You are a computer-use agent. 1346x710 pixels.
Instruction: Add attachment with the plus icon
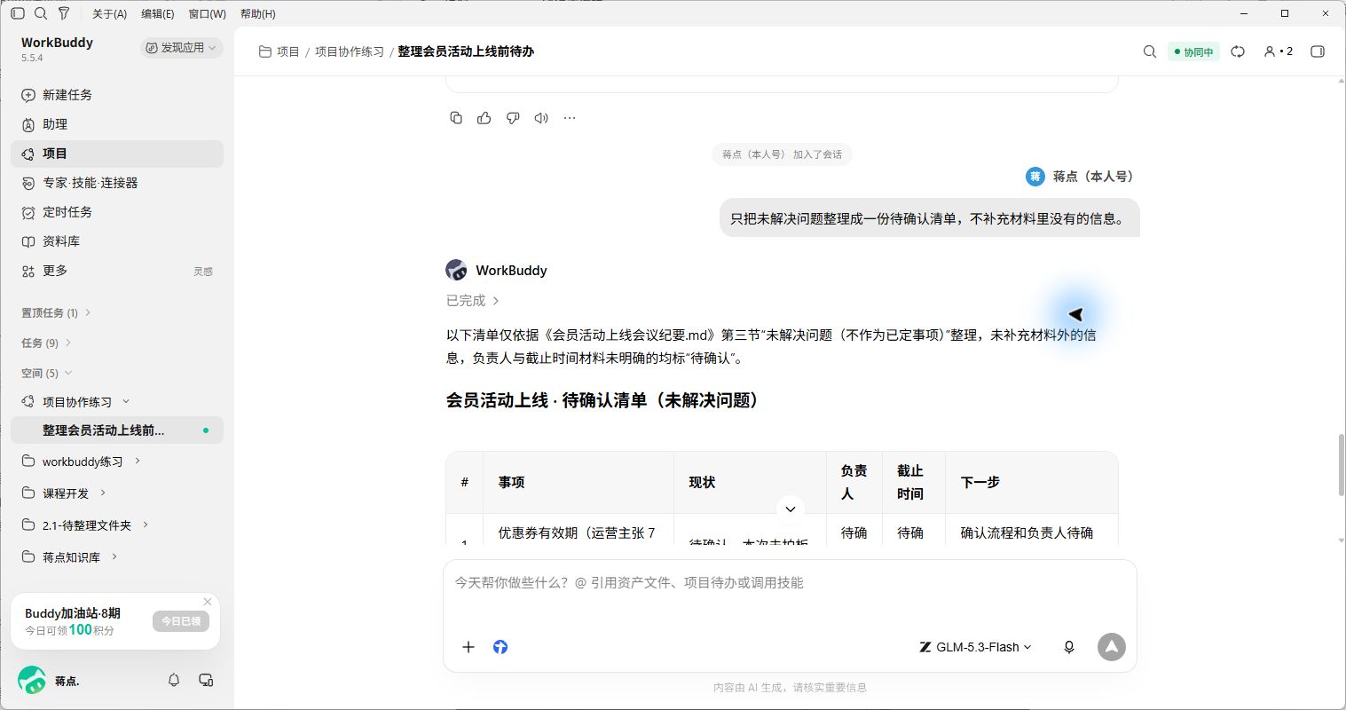(468, 647)
